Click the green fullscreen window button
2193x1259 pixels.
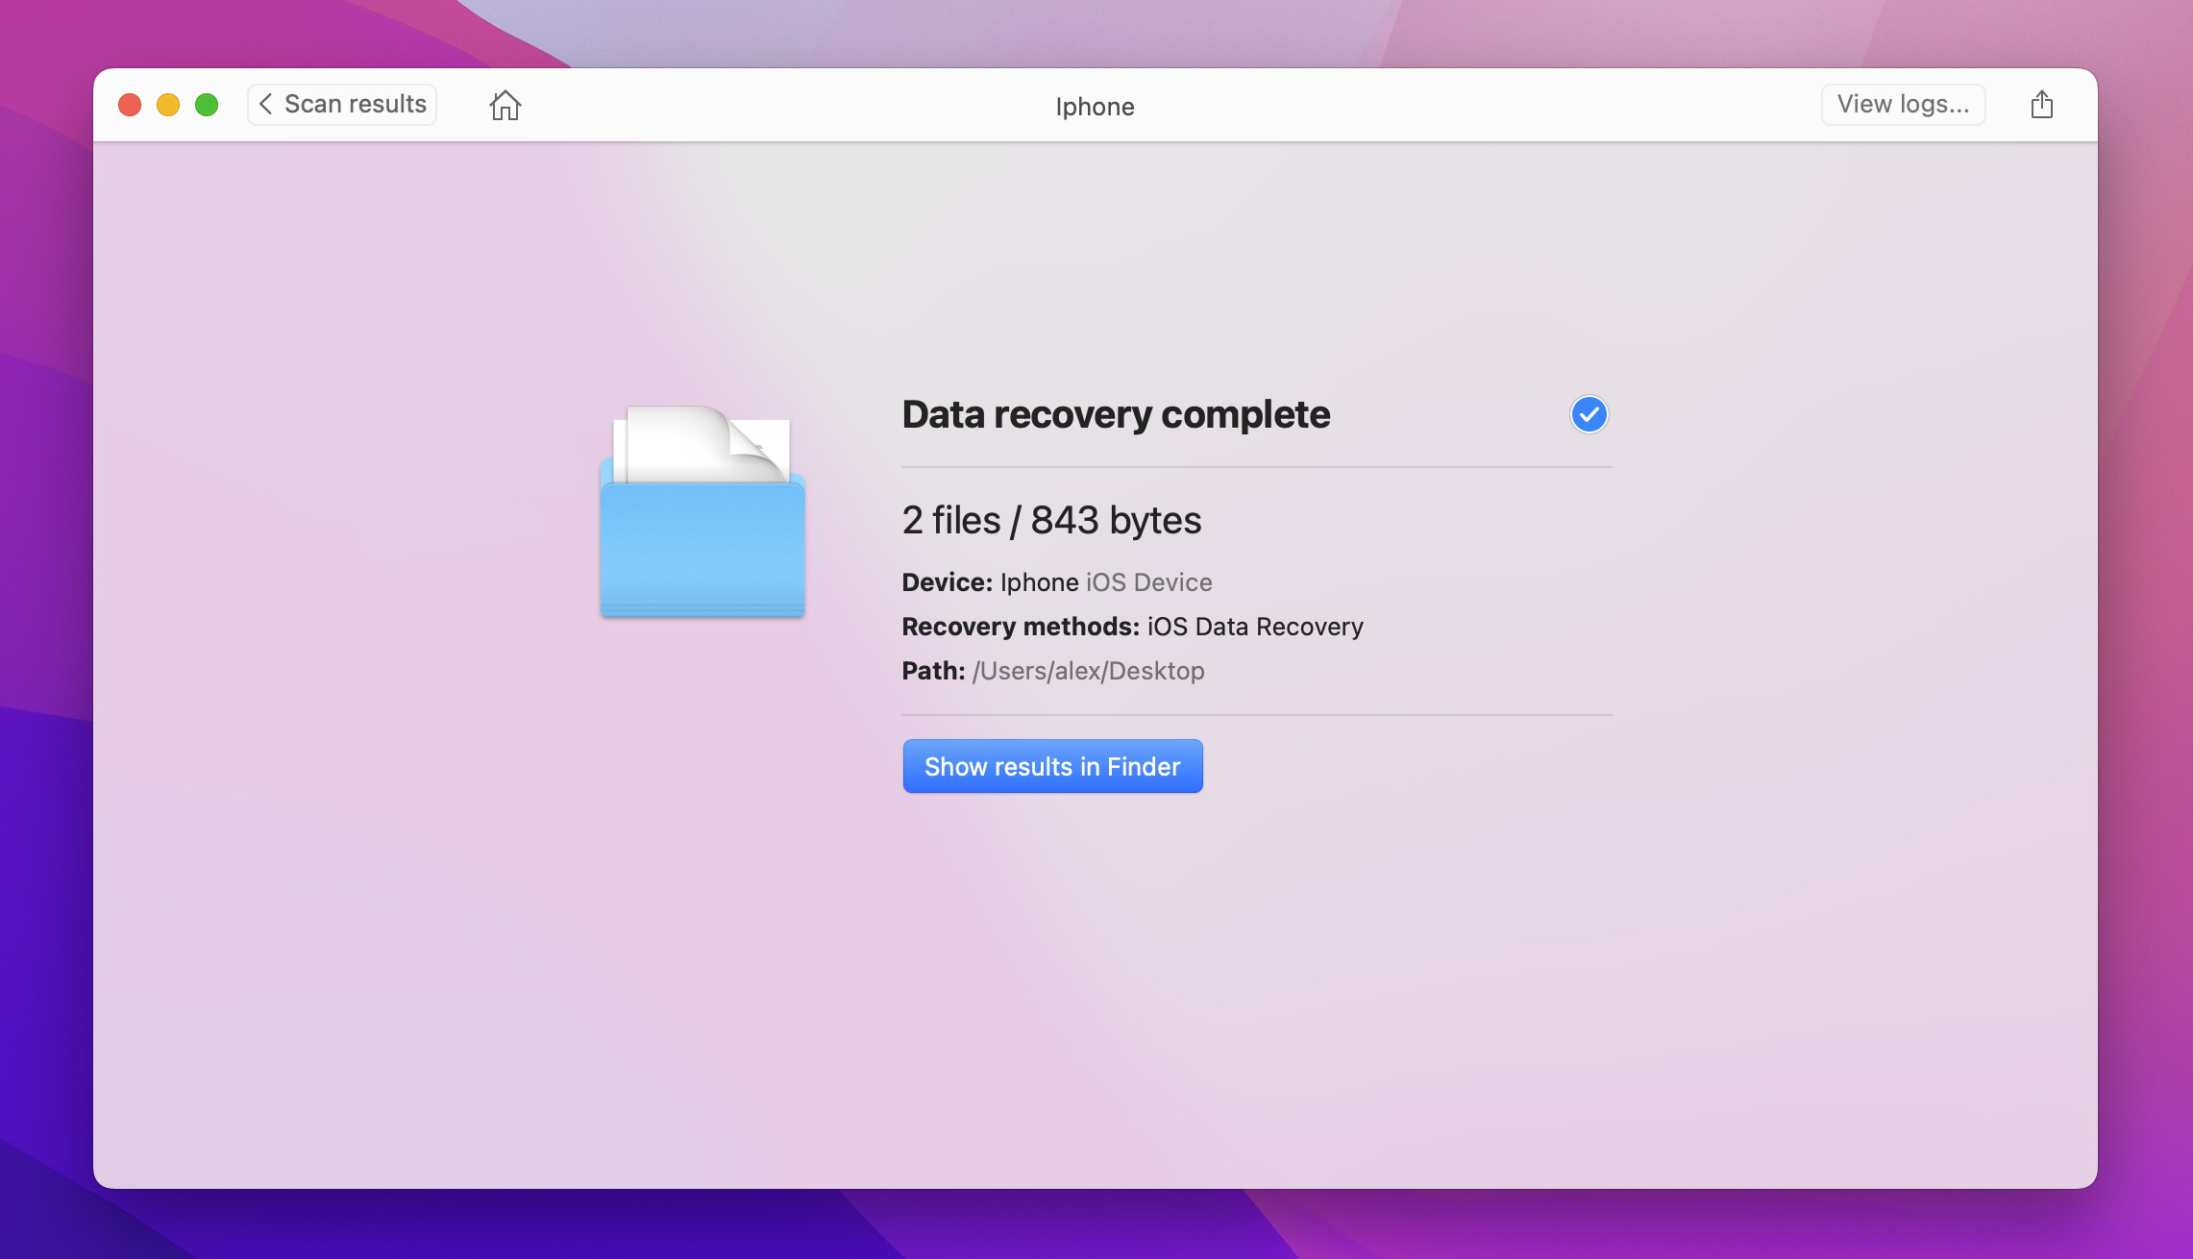207,105
